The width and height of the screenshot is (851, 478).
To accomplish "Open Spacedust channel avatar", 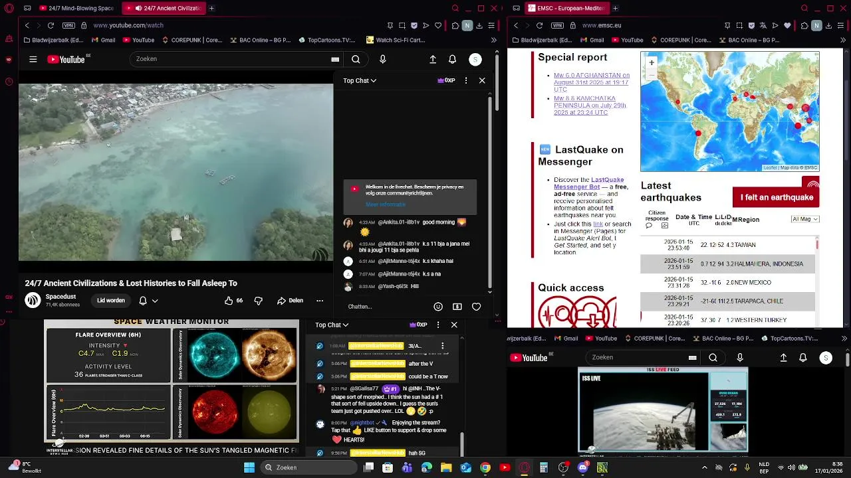I will [33, 300].
